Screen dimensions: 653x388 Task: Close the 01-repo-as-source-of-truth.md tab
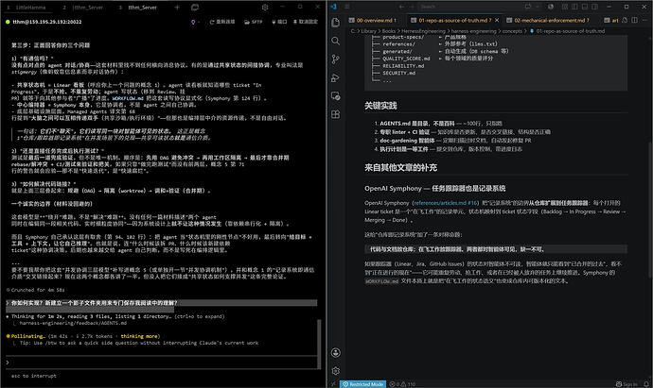click(x=497, y=21)
